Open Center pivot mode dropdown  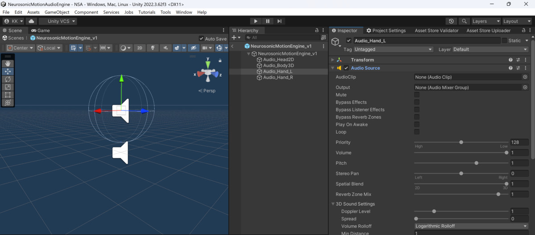[20, 48]
